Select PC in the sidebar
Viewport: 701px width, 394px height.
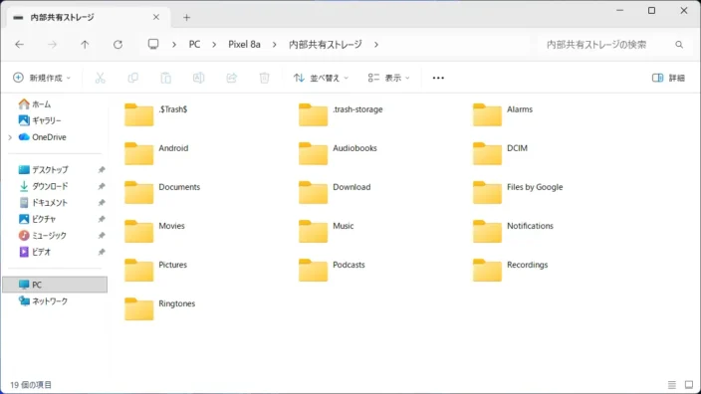(x=55, y=285)
